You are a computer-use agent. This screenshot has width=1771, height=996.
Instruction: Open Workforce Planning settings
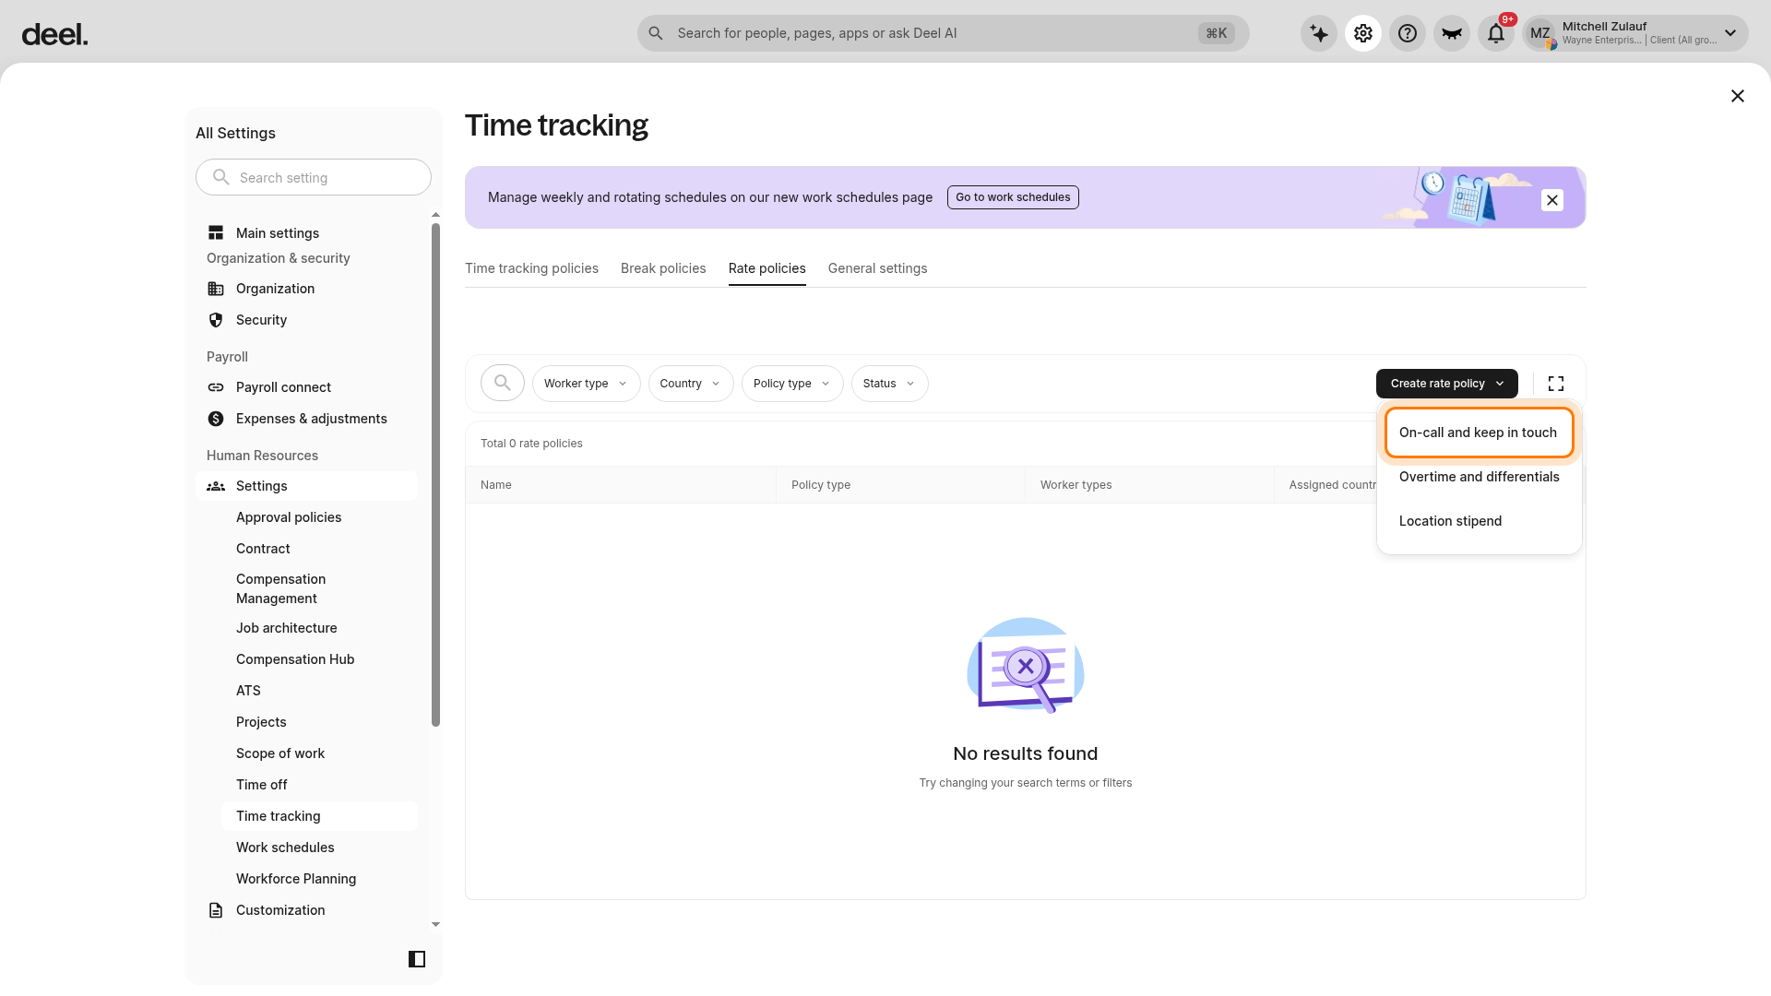319,879
